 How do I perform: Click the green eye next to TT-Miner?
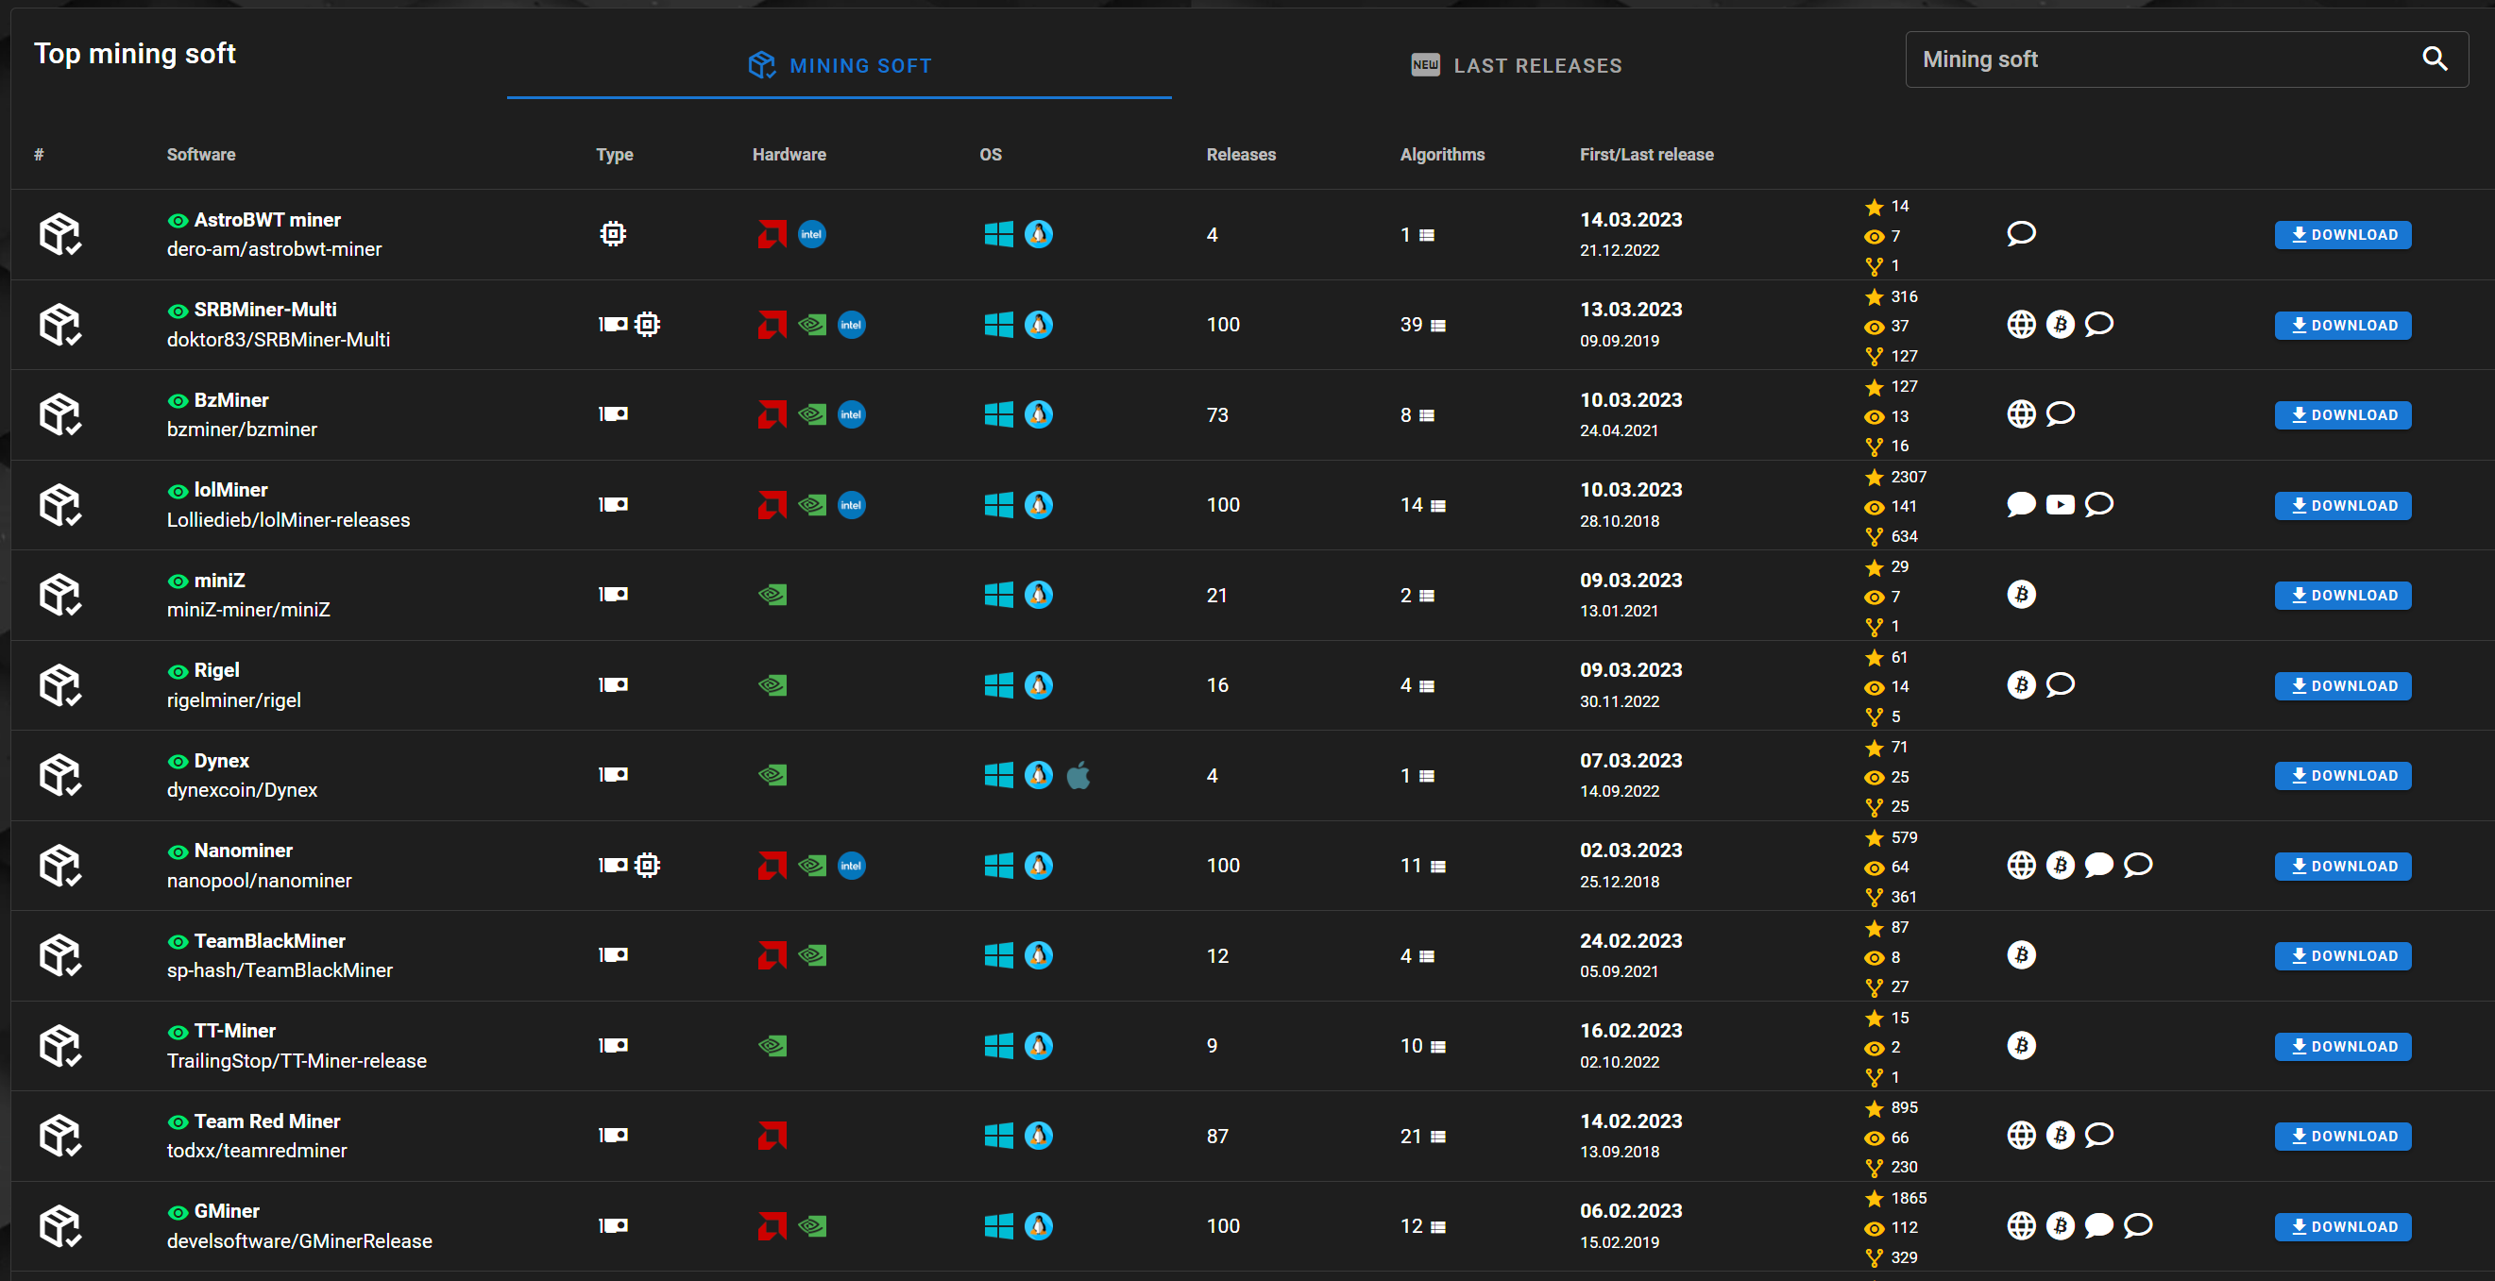click(178, 1032)
